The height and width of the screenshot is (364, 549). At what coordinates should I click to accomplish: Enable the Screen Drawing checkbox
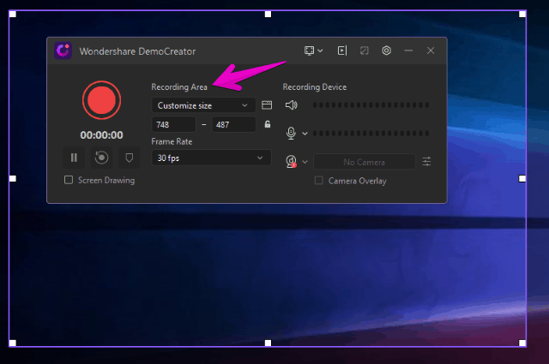(69, 180)
